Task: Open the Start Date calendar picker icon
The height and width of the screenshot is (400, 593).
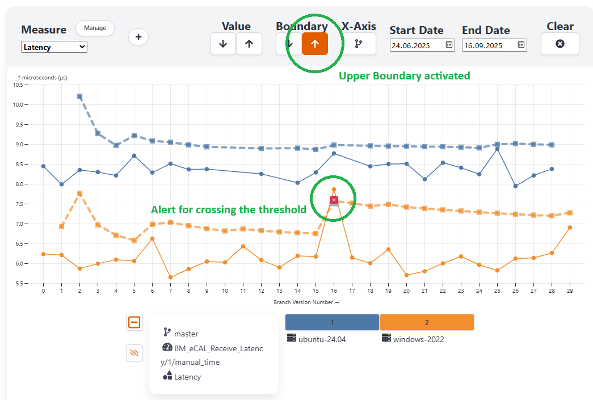Action: click(x=449, y=44)
